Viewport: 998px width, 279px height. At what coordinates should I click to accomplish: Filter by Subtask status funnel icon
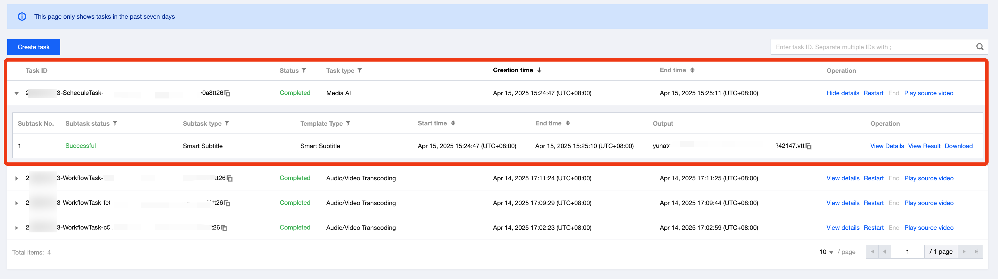click(115, 123)
